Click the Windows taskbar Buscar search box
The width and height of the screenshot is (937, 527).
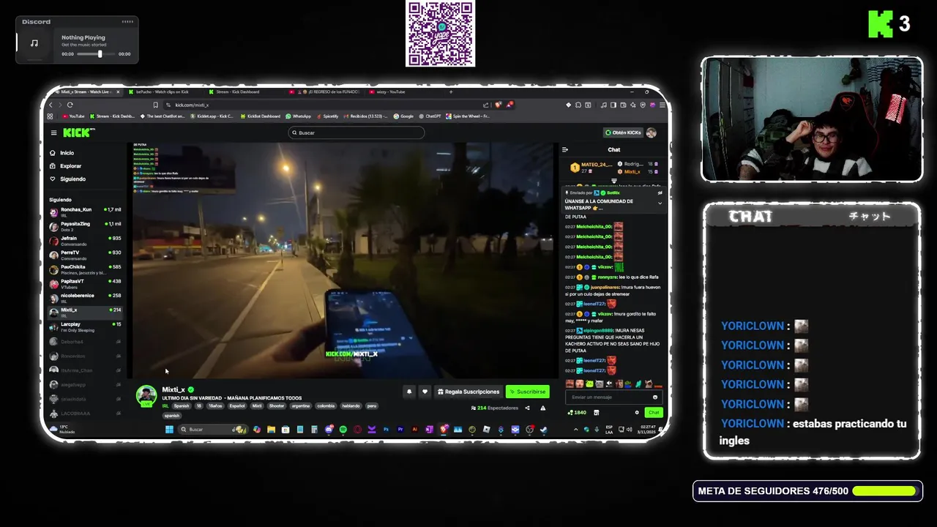[213, 430]
